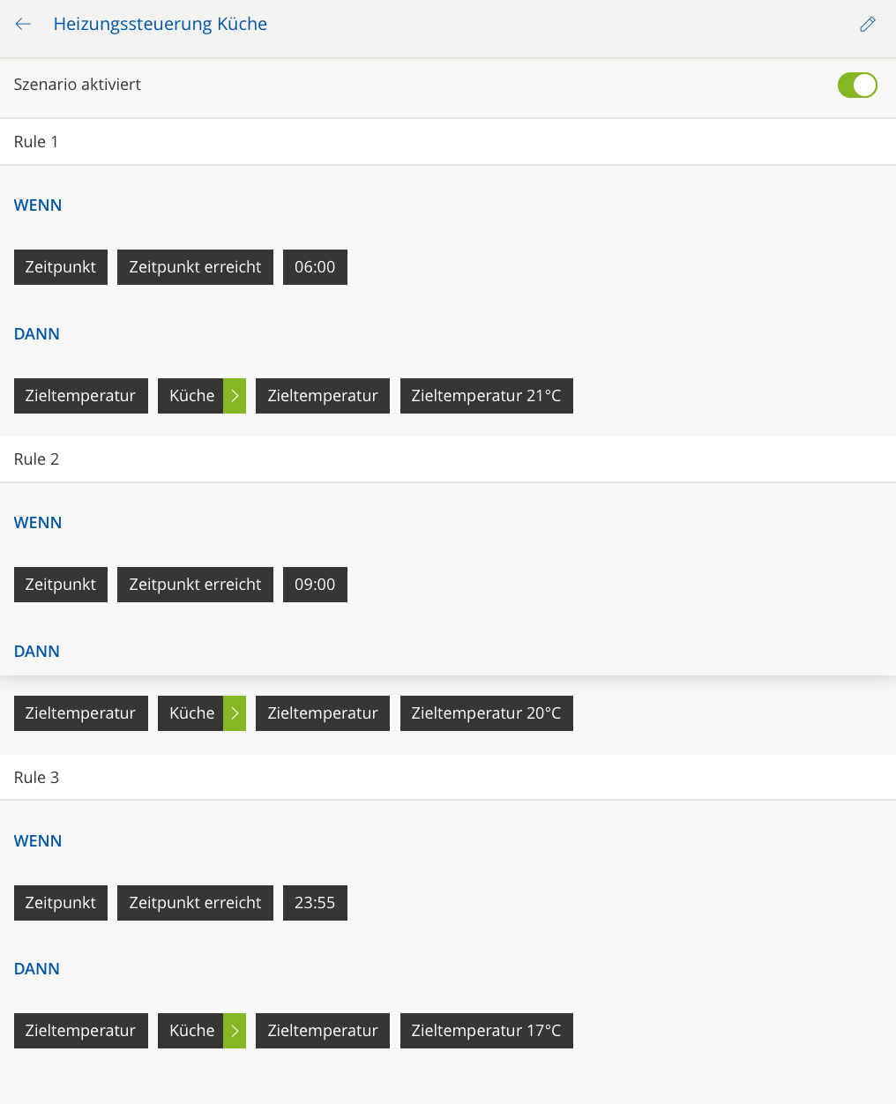The width and height of the screenshot is (896, 1104).
Task: Click first Zieltemperatur chip in Rule 1
Action: point(80,396)
